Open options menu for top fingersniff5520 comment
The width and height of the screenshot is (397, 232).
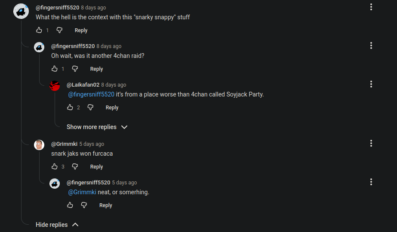371,7
